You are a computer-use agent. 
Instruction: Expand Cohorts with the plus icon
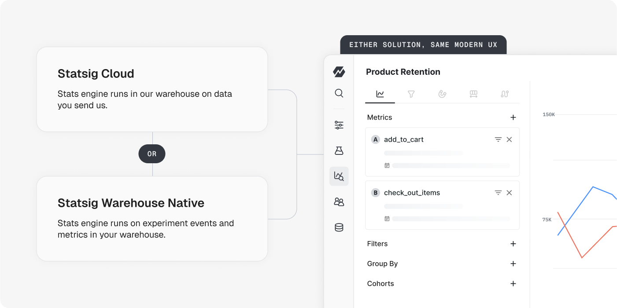513,284
